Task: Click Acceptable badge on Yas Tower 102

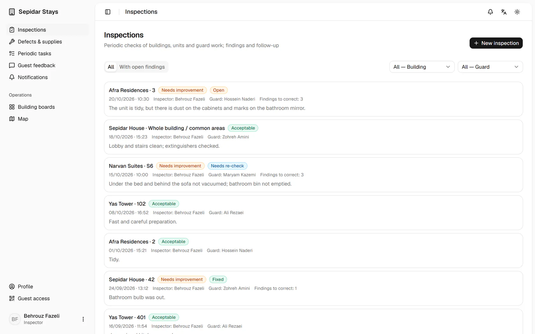Action: pyautogui.click(x=164, y=204)
